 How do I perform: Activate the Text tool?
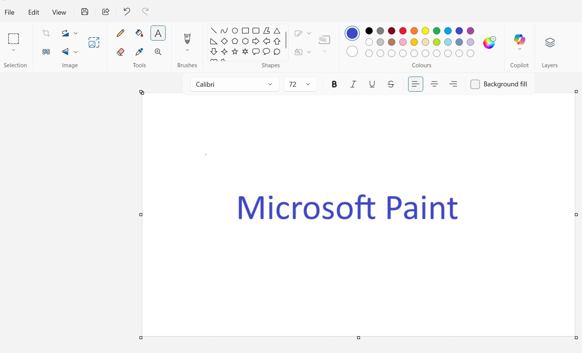click(x=158, y=33)
